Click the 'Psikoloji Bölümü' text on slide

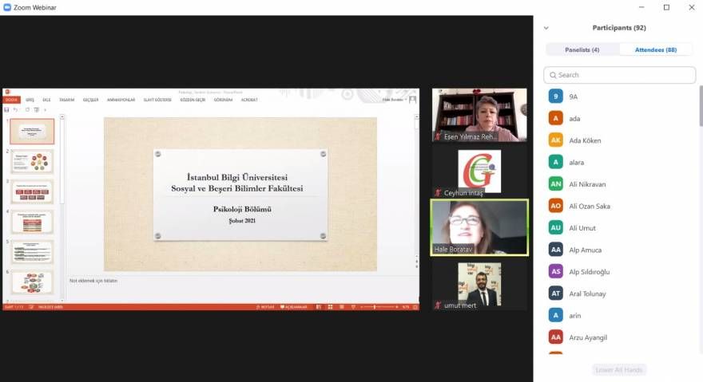242,209
